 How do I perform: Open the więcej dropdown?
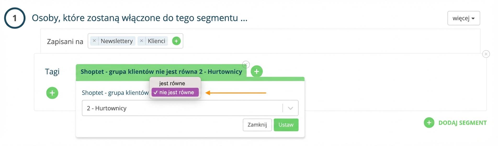(x=463, y=18)
